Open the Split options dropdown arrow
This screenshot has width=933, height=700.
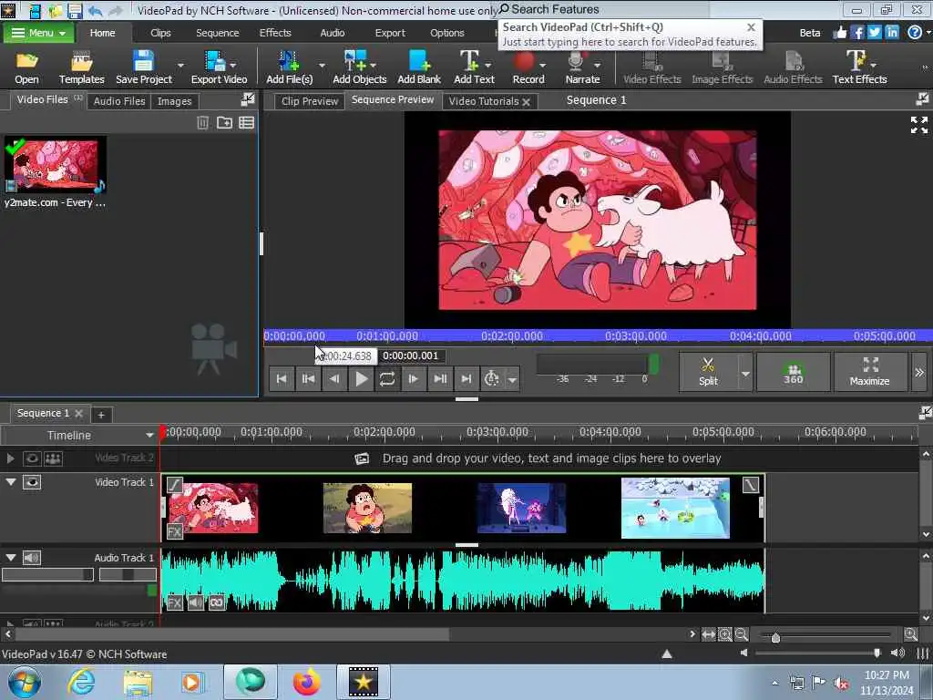(x=745, y=373)
